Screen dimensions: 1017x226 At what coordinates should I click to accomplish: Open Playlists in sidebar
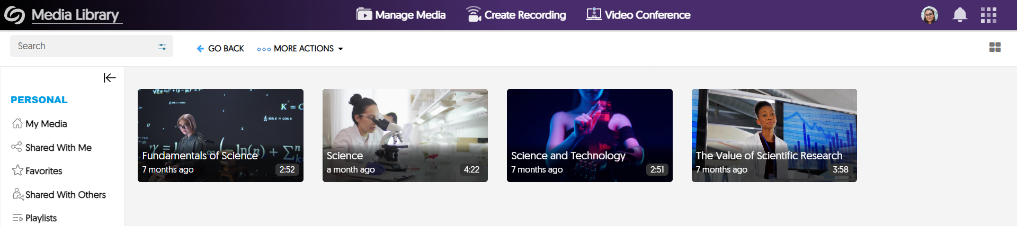[x=41, y=218]
